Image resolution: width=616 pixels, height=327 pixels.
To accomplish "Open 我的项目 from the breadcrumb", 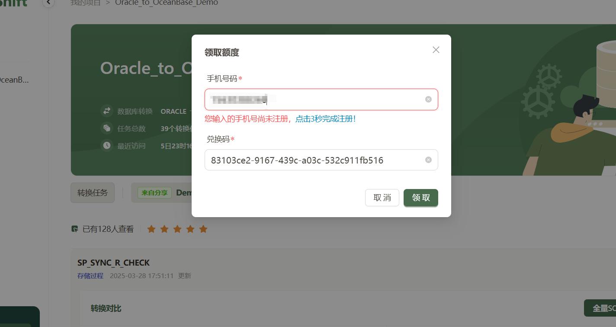I will [85, 3].
